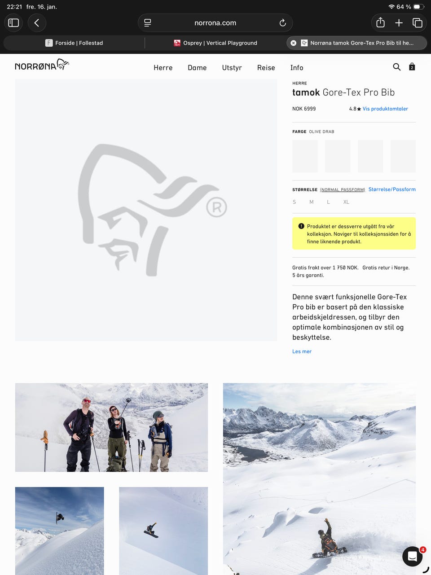Screen dimensions: 431x575
Task: Reload the norrona.com page
Action: [x=282, y=23]
